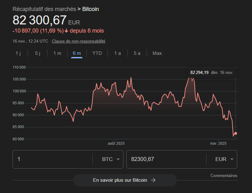Select the Max. time range
252x193 pixels.
click(x=158, y=53)
